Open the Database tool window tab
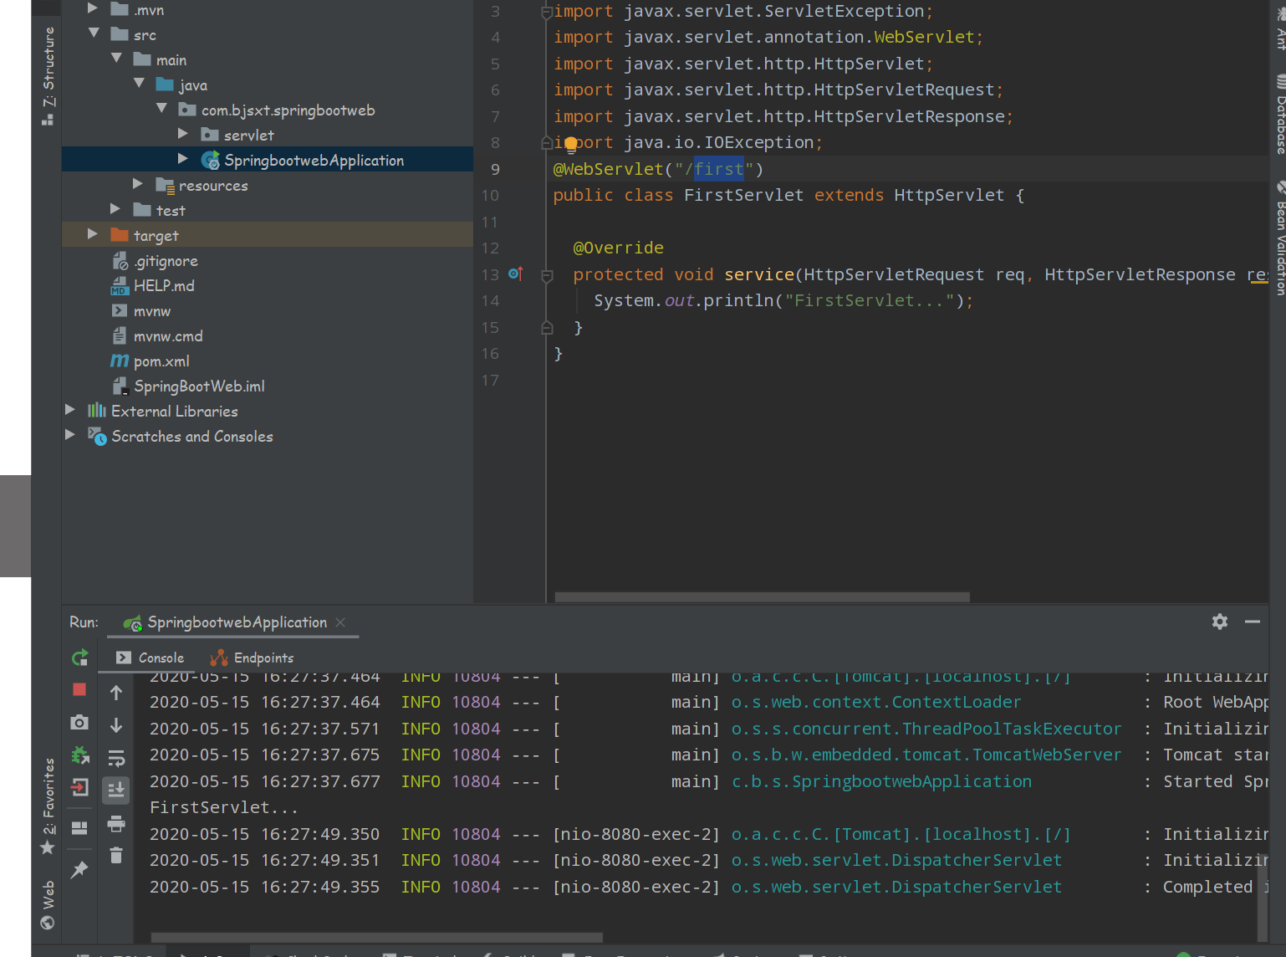The width and height of the screenshot is (1286, 957). point(1279,113)
